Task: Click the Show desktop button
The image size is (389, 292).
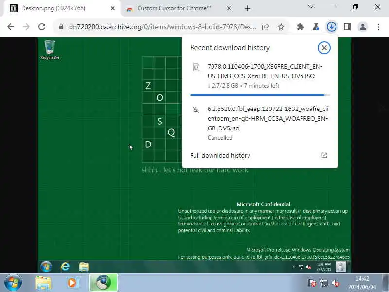Action: [385, 283]
